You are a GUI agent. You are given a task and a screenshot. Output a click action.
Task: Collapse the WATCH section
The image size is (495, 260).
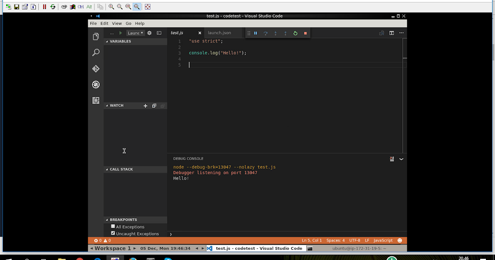point(117,106)
